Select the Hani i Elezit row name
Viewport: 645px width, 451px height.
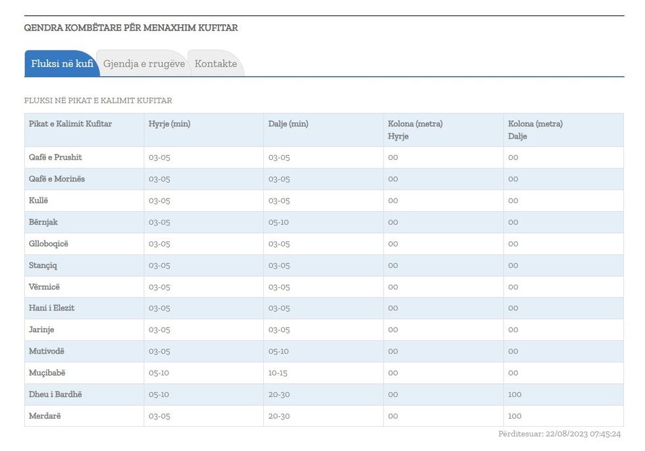point(51,308)
